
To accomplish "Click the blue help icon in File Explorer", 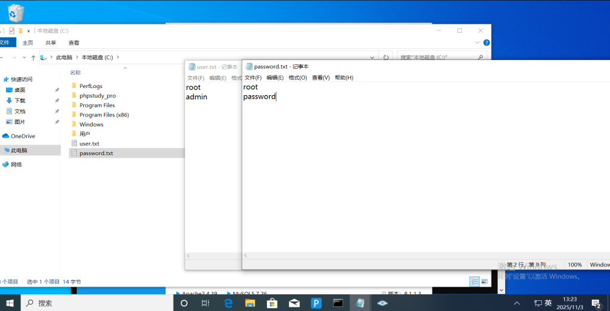I will pos(486,43).
